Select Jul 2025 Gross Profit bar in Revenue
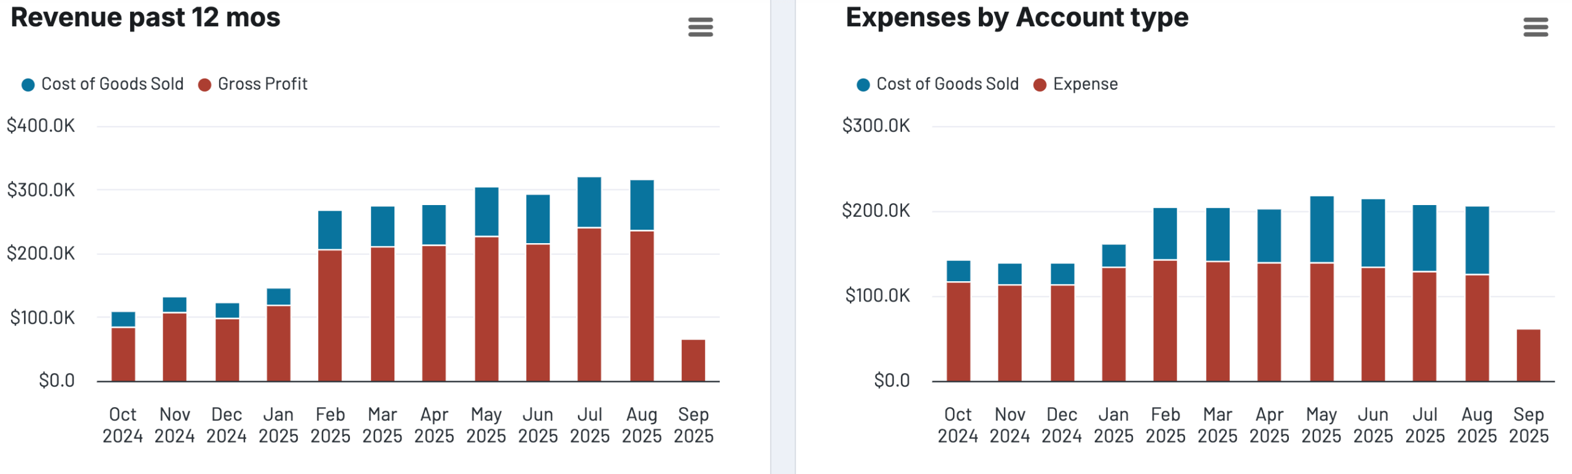Viewport: 1572px width, 474px height. (x=589, y=304)
